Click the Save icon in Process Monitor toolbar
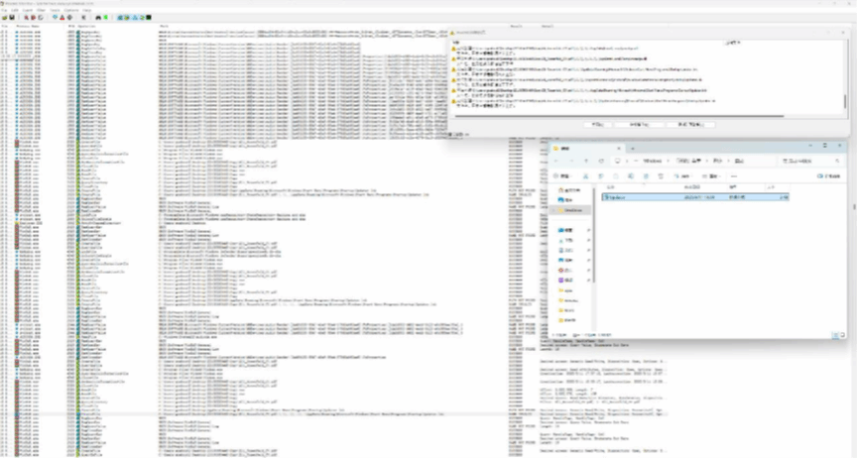This screenshot has width=857, height=458. pos(11,18)
